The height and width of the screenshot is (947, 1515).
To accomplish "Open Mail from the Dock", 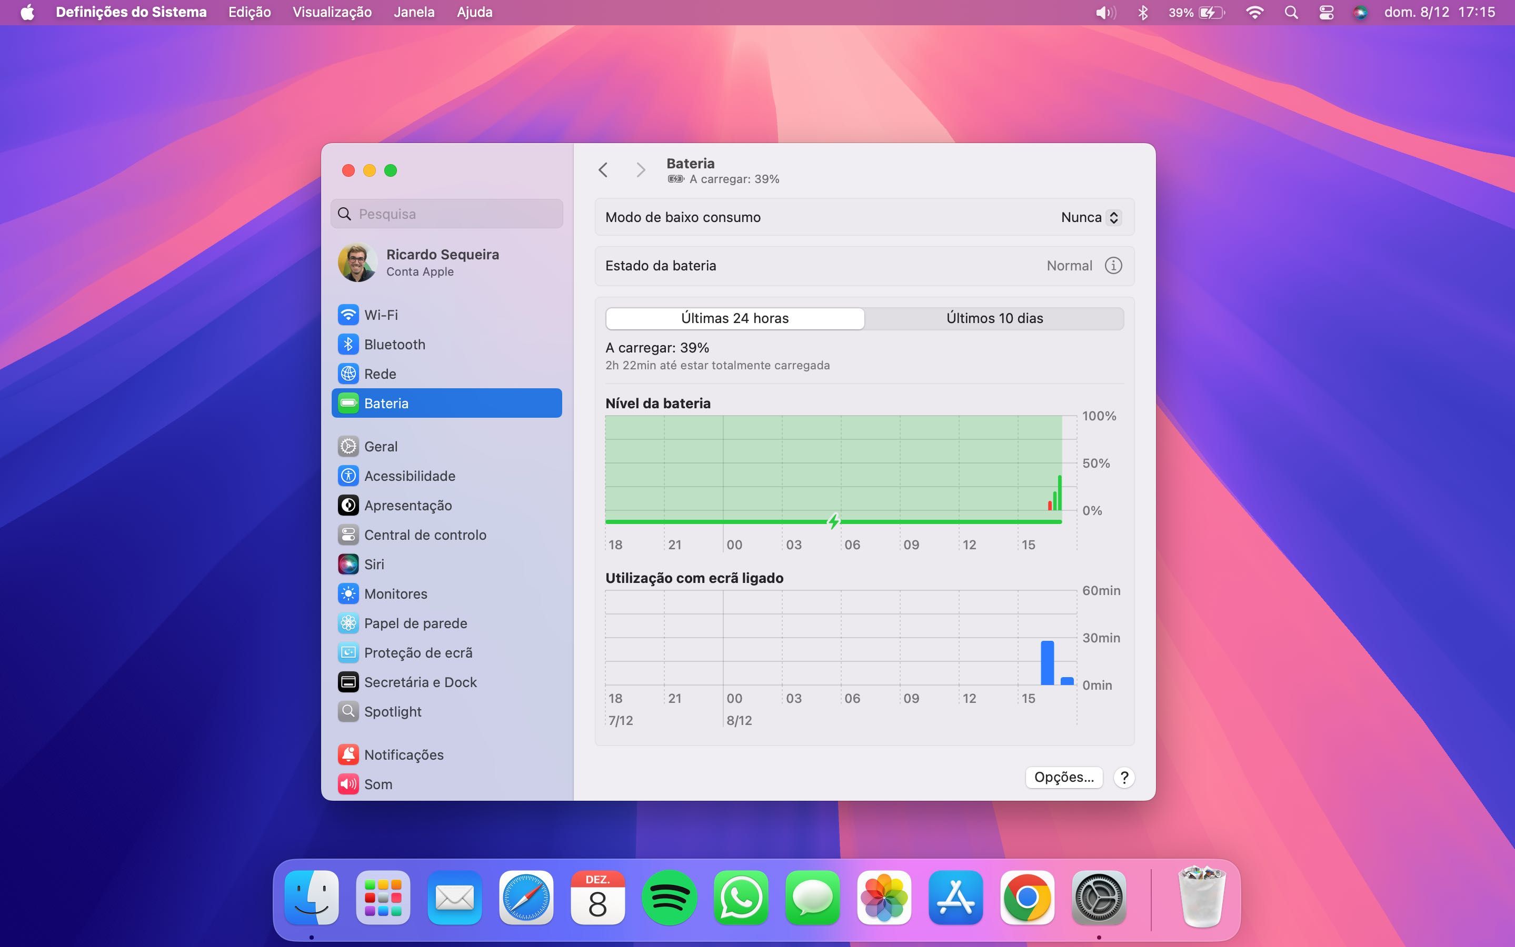I will [x=454, y=898].
